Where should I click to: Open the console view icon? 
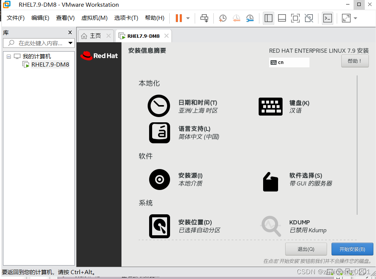click(327, 18)
